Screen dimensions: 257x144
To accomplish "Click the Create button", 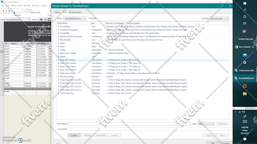I will pyautogui.click(x=74, y=135).
